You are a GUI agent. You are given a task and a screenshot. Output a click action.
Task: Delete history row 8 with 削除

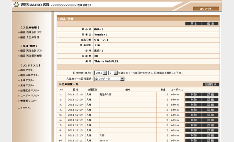tap(193, 130)
